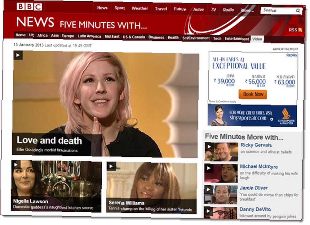Click the Book Now ad button

pos(253,94)
